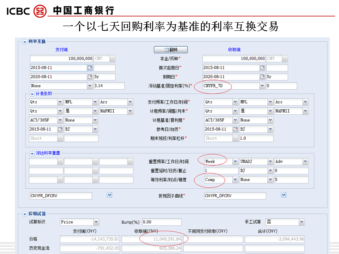339x254 pixels.
Task: Collapse the 浮动利率重置 section
Action: pyautogui.click(x=32, y=153)
